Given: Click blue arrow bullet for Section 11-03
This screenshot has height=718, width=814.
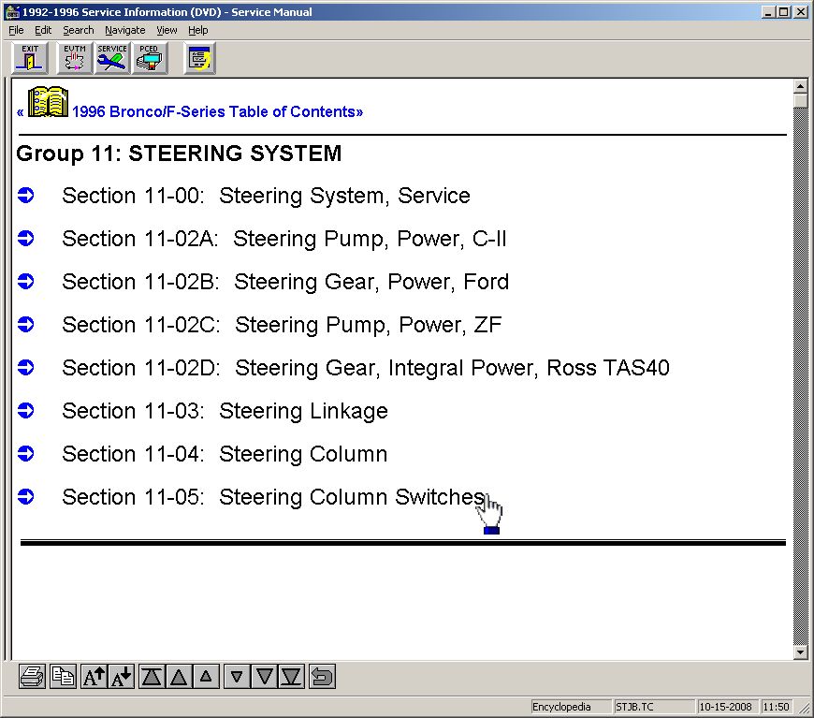Looking at the screenshot, I should pos(25,411).
